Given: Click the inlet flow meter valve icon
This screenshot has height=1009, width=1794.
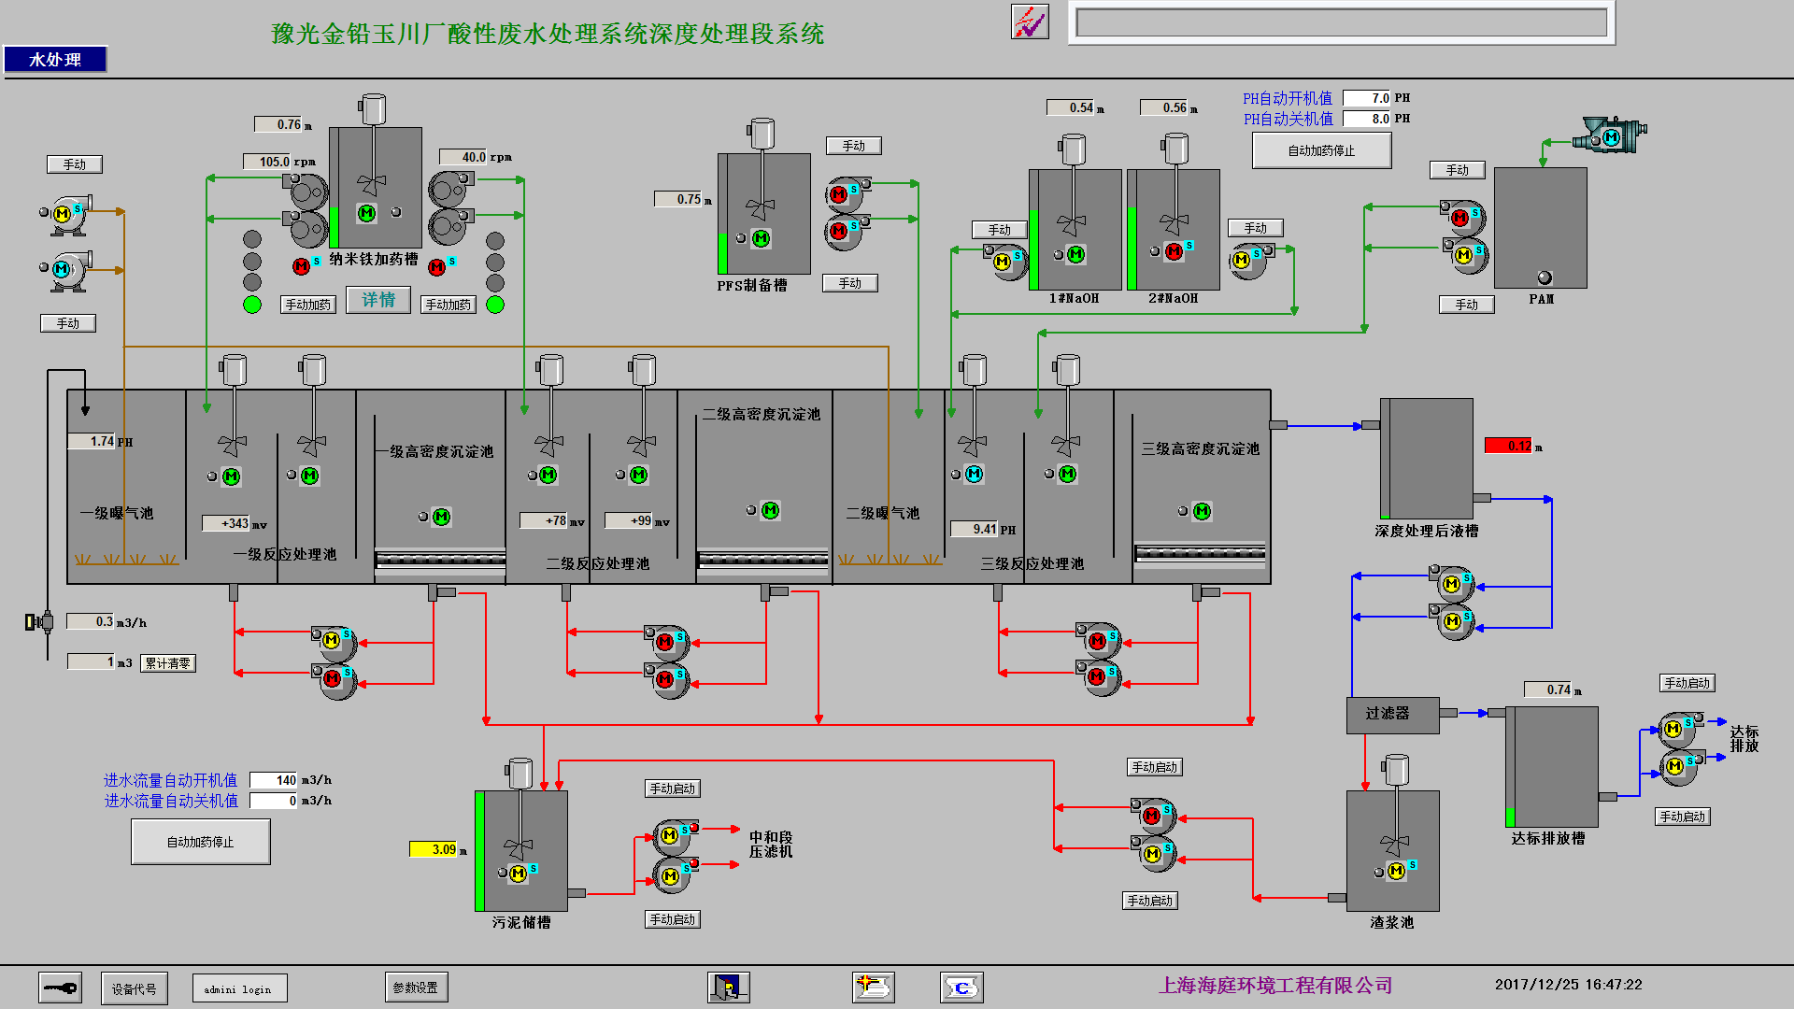Looking at the screenshot, I should pos(39,621).
